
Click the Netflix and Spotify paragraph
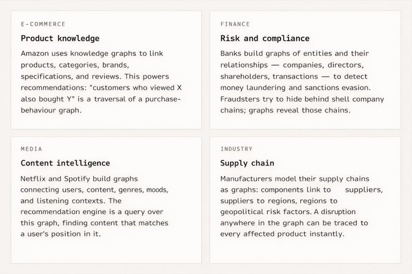[95, 206]
